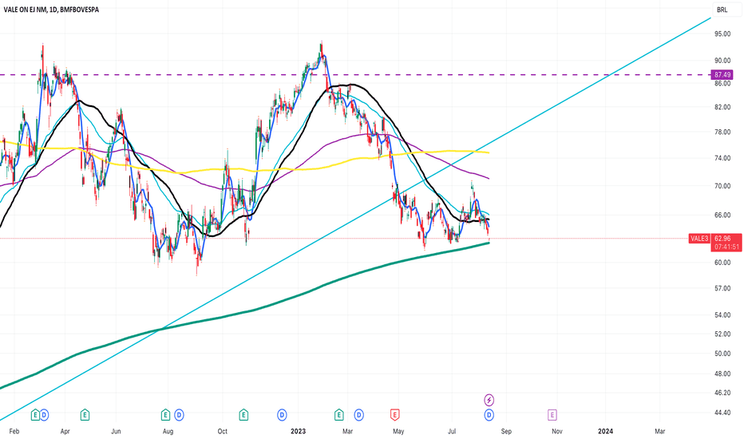This screenshot has width=744, height=439.
Task: Click the purple upcoming E earnings marker near Nov
Action: click(552, 415)
